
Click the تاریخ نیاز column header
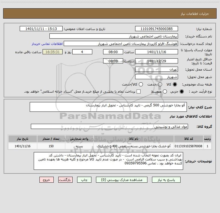[23, 139]
